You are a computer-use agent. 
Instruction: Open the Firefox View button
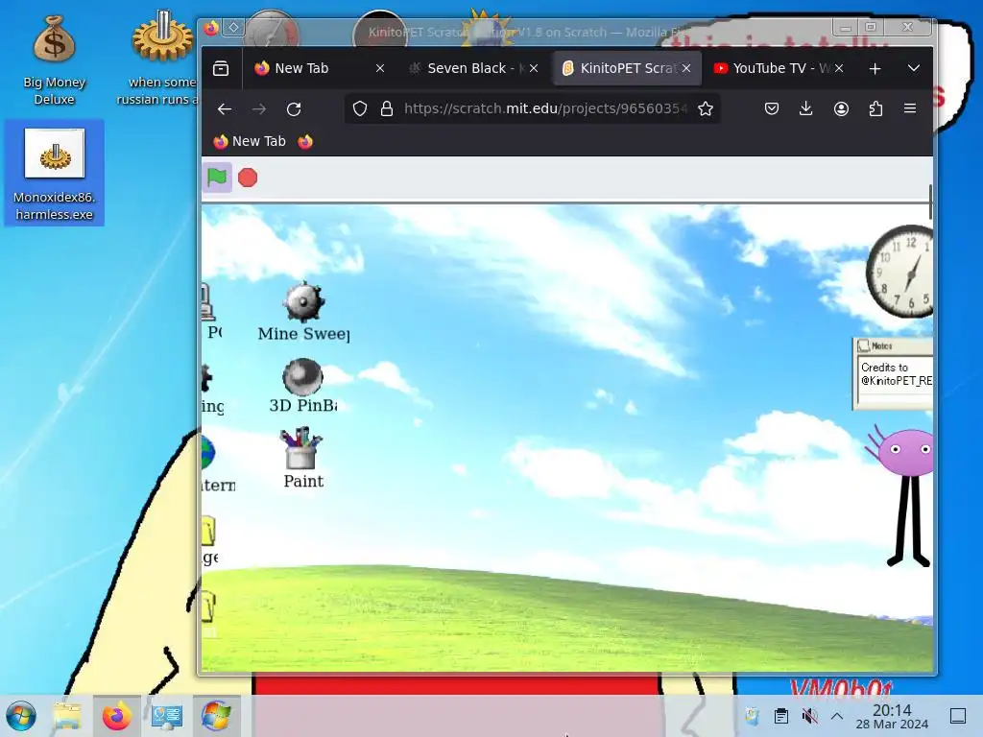point(221,68)
